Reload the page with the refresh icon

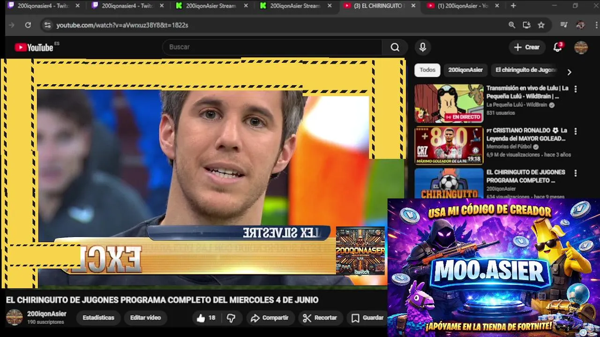pos(28,25)
